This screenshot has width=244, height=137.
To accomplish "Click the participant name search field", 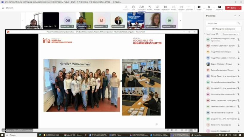I will (222, 23).
